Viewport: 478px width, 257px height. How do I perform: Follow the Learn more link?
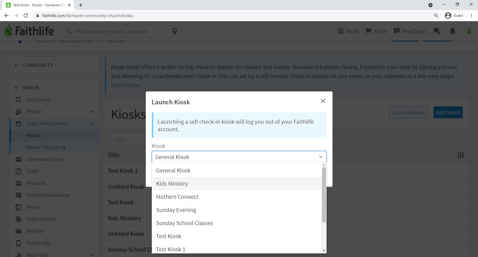tap(125, 85)
